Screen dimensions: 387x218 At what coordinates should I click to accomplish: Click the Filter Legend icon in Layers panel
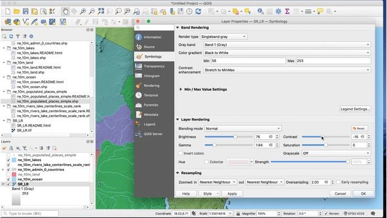tap(25, 148)
